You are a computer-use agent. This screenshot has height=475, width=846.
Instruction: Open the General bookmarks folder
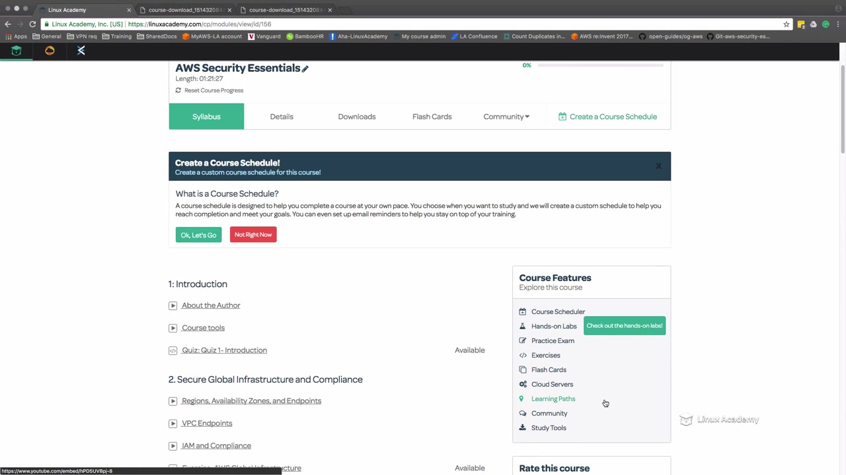click(47, 36)
